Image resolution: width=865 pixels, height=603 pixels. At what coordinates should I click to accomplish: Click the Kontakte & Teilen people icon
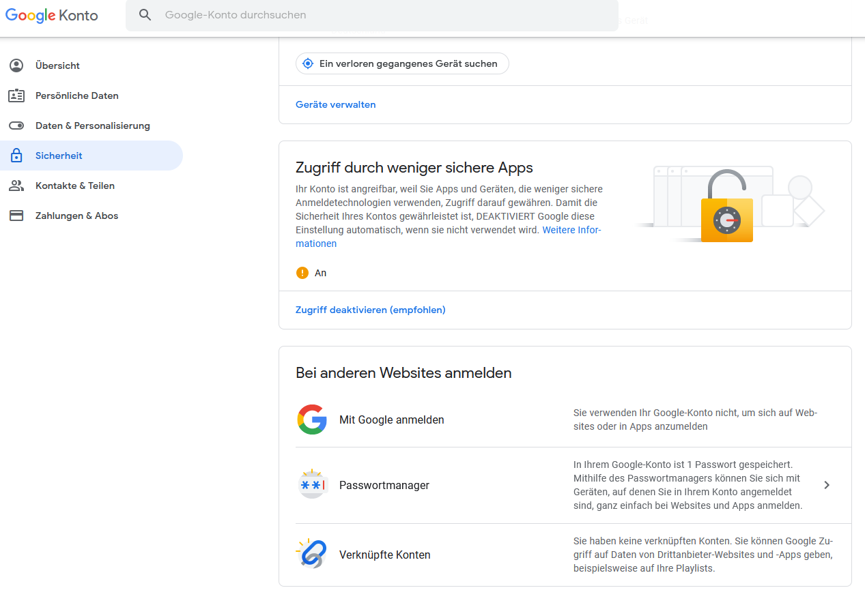[16, 186]
